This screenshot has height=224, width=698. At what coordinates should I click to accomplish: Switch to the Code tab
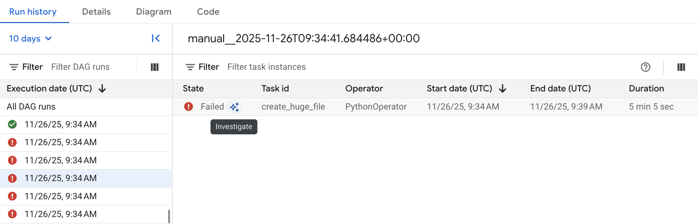tap(208, 12)
